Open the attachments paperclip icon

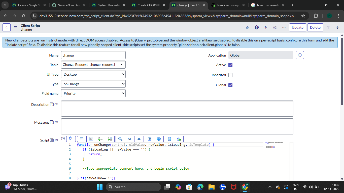pos(248,27)
